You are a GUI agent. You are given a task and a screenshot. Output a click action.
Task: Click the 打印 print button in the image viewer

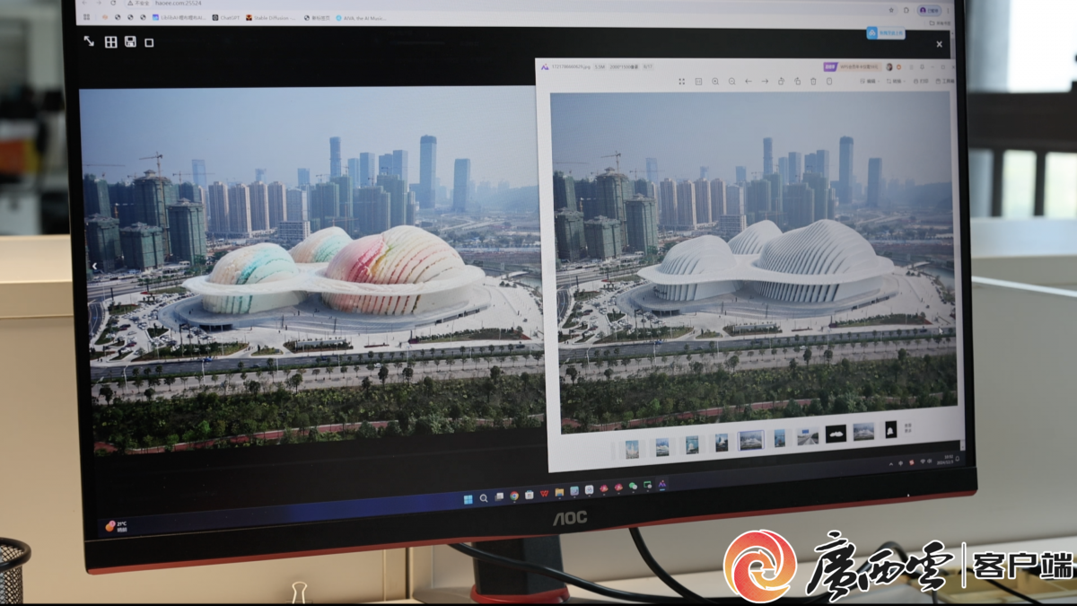coord(921,81)
